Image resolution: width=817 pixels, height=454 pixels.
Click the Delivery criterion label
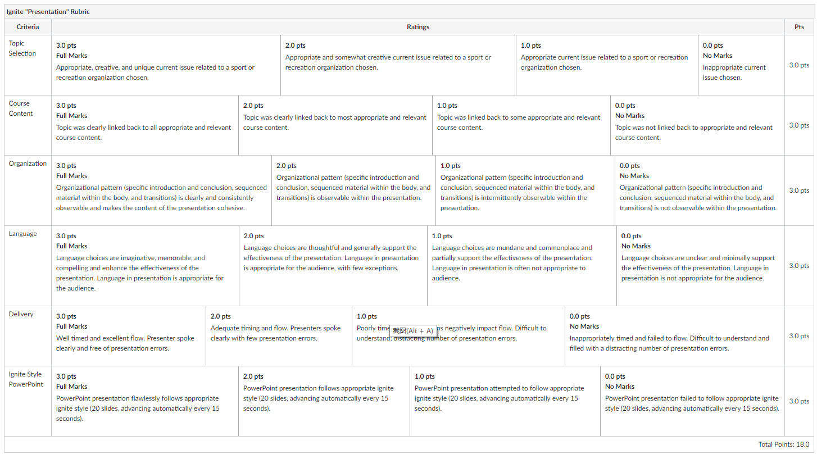click(x=21, y=314)
